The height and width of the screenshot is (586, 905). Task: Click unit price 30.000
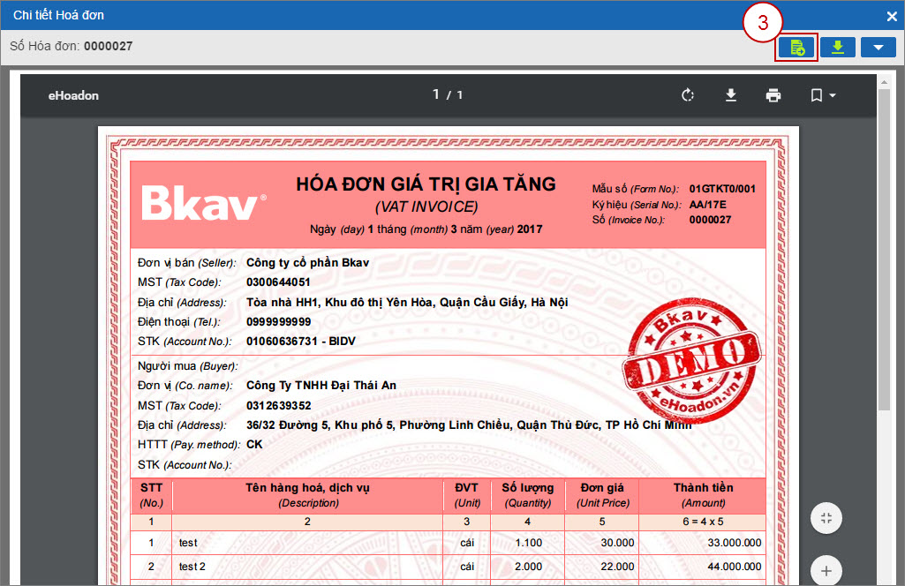(x=617, y=543)
